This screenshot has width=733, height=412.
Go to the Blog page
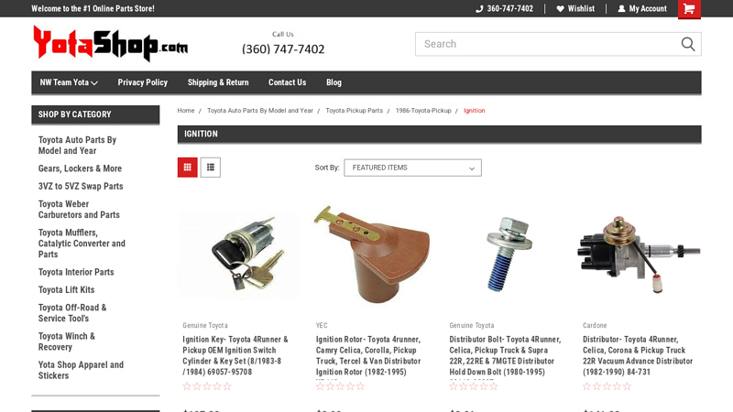point(334,82)
